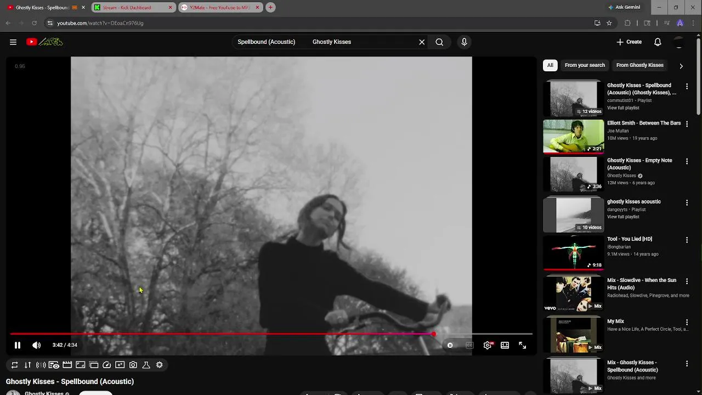702x395 pixels.
Task: Toggle autoplay switch in player controls
Action: click(450, 345)
